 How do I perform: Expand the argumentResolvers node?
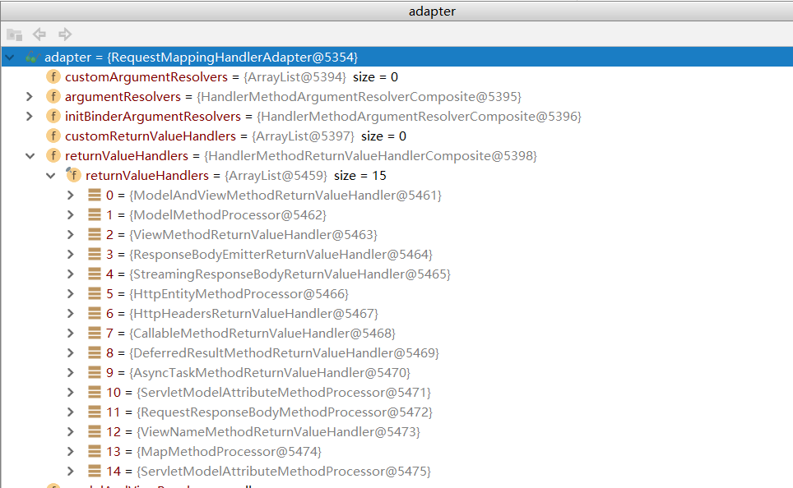coord(30,96)
